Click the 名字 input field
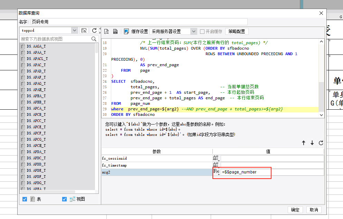Screen dimensions: 343x219 [139, 22]
